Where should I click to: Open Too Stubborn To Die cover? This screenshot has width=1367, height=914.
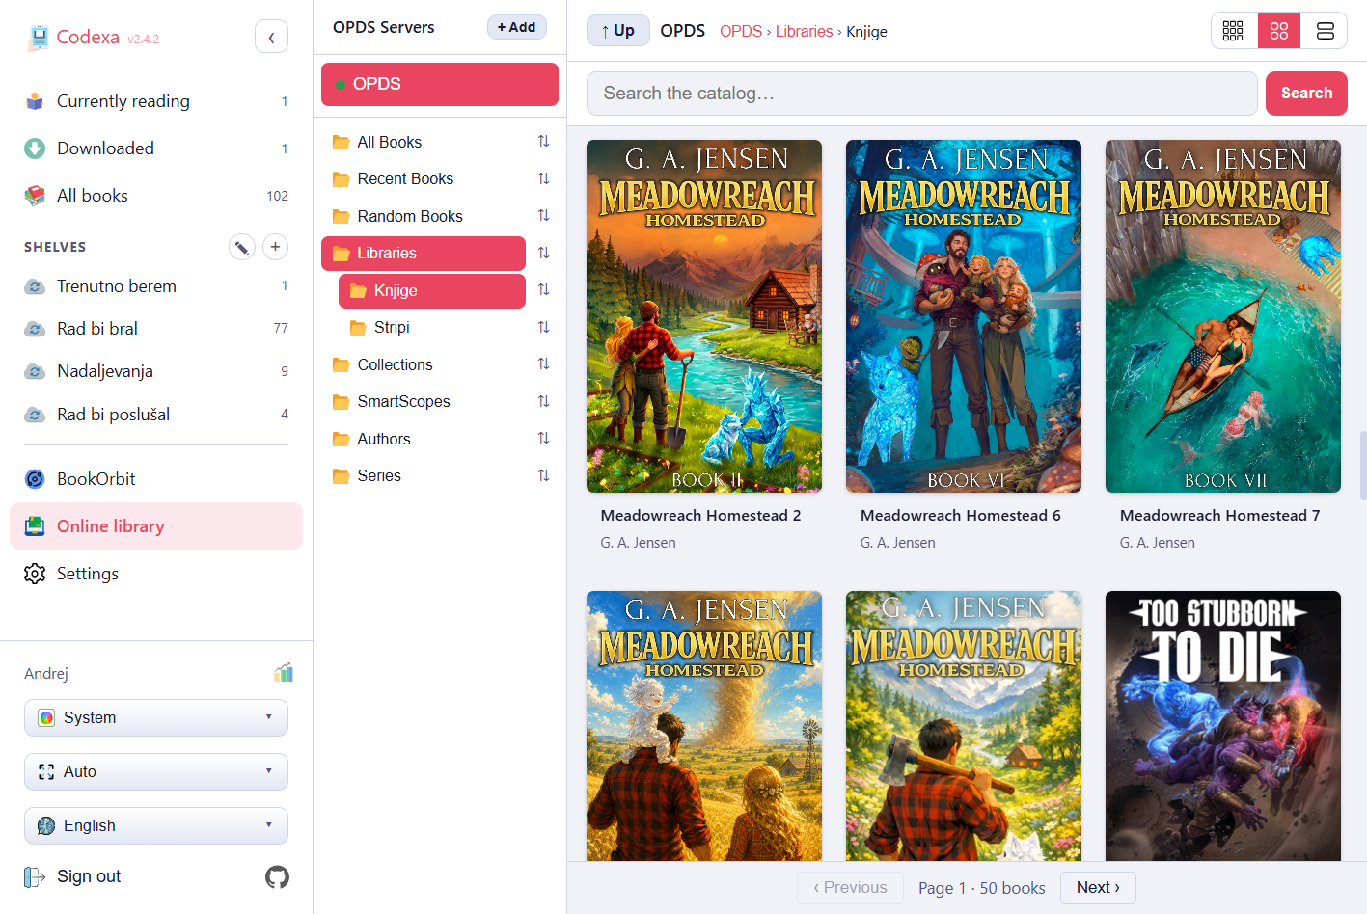1223,725
